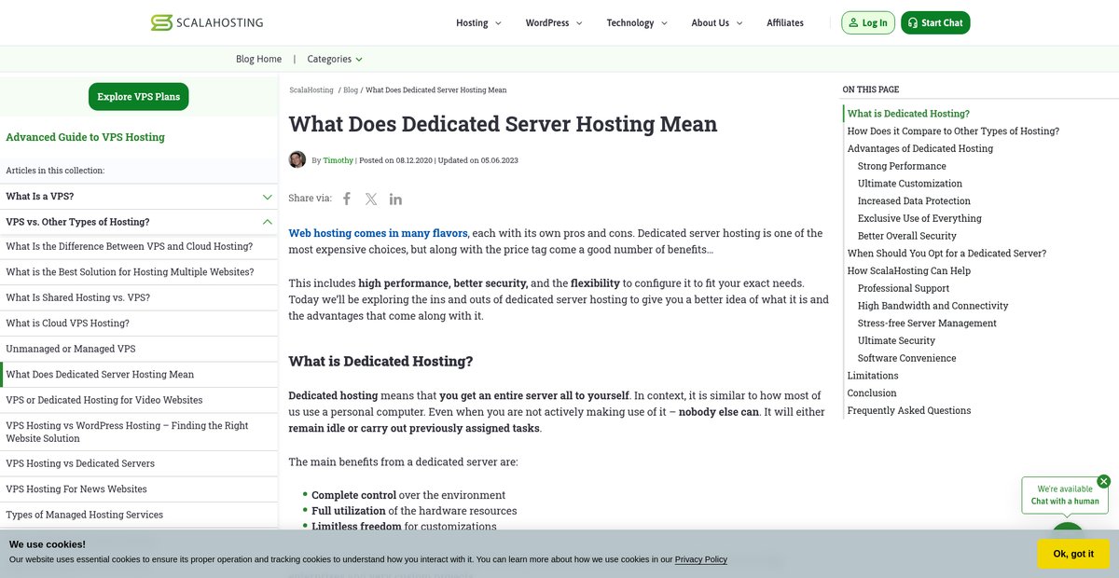Share the article on X (Twitter)
1119x578 pixels.
coord(371,199)
